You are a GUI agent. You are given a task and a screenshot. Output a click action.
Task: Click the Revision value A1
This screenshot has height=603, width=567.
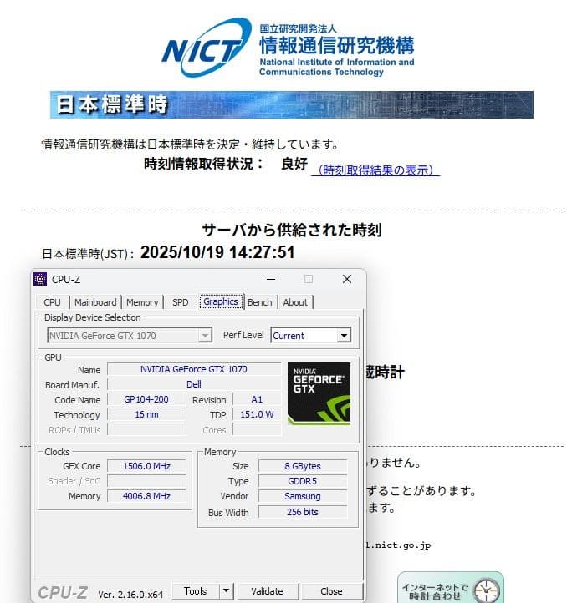click(257, 399)
